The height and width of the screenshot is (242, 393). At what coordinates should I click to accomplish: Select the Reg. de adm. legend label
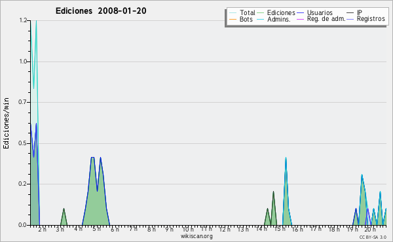(x=326, y=19)
